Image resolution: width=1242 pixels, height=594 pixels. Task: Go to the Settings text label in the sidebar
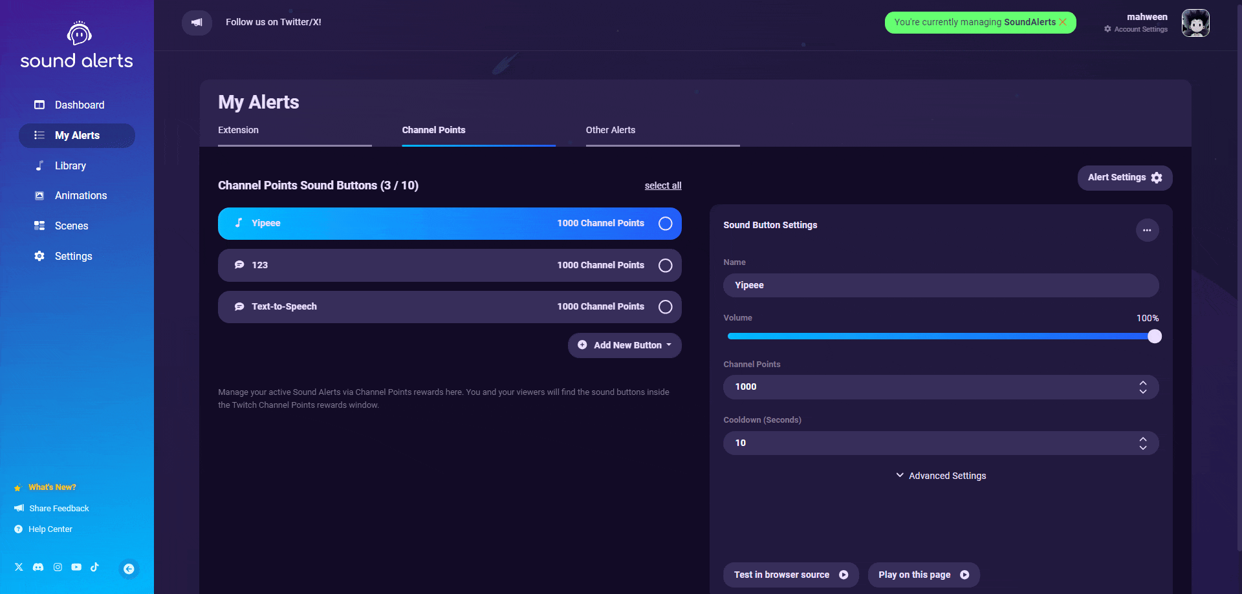tap(74, 256)
